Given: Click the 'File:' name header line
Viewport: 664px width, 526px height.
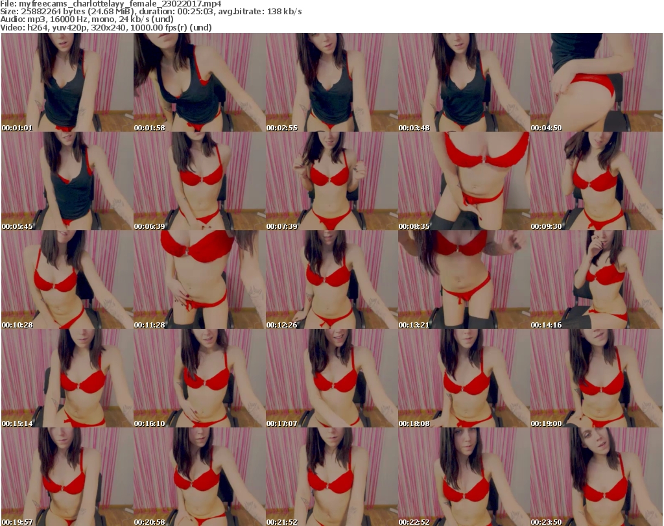Looking at the screenshot, I should 110,4.
